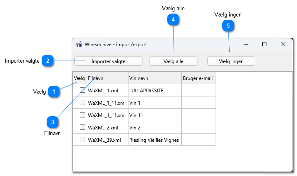
Task: Check the box for WaXML_1.xml
Action: click(82, 90)
